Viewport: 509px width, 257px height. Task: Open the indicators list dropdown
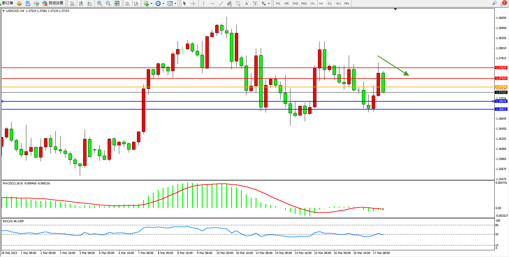[x=151, y=4]
